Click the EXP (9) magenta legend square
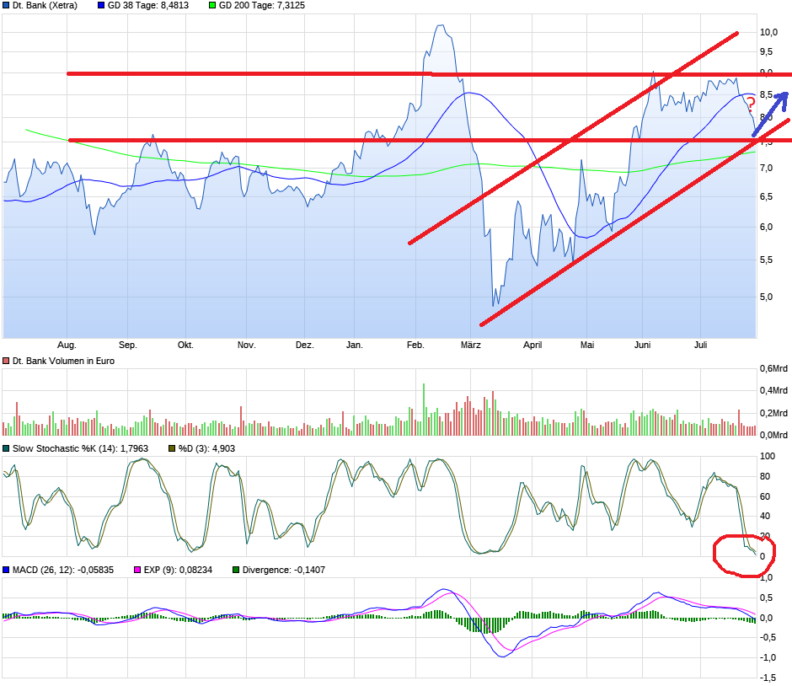792x686 pixels. (137, 570)
